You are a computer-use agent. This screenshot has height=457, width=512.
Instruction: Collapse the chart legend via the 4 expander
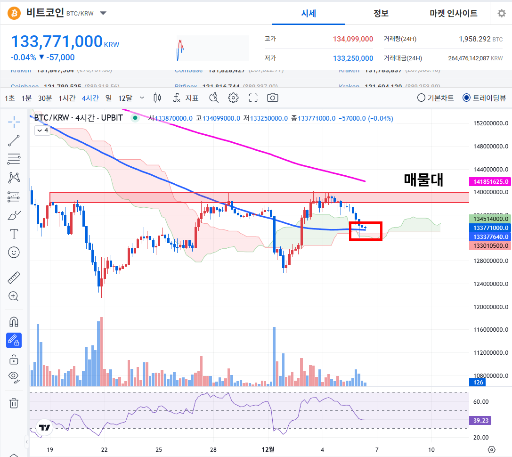click(42, 130)
